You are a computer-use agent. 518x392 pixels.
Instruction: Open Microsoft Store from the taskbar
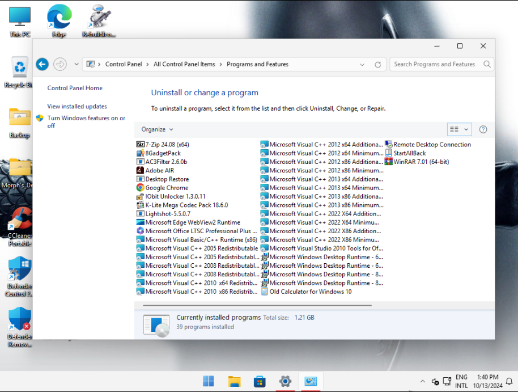(x=260, y=381)
